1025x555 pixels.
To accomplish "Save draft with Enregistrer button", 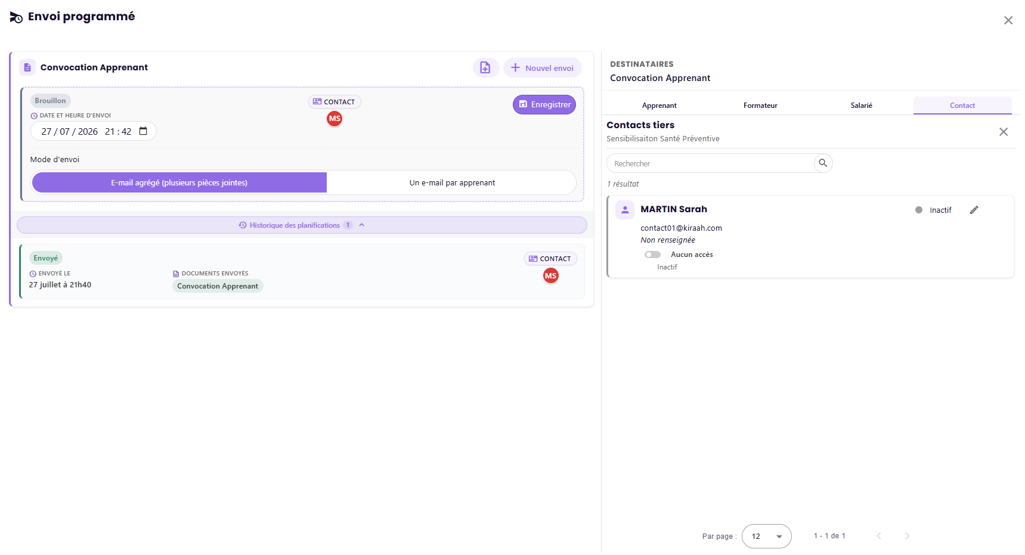I will pyautogui.click(x=544, y=104).
